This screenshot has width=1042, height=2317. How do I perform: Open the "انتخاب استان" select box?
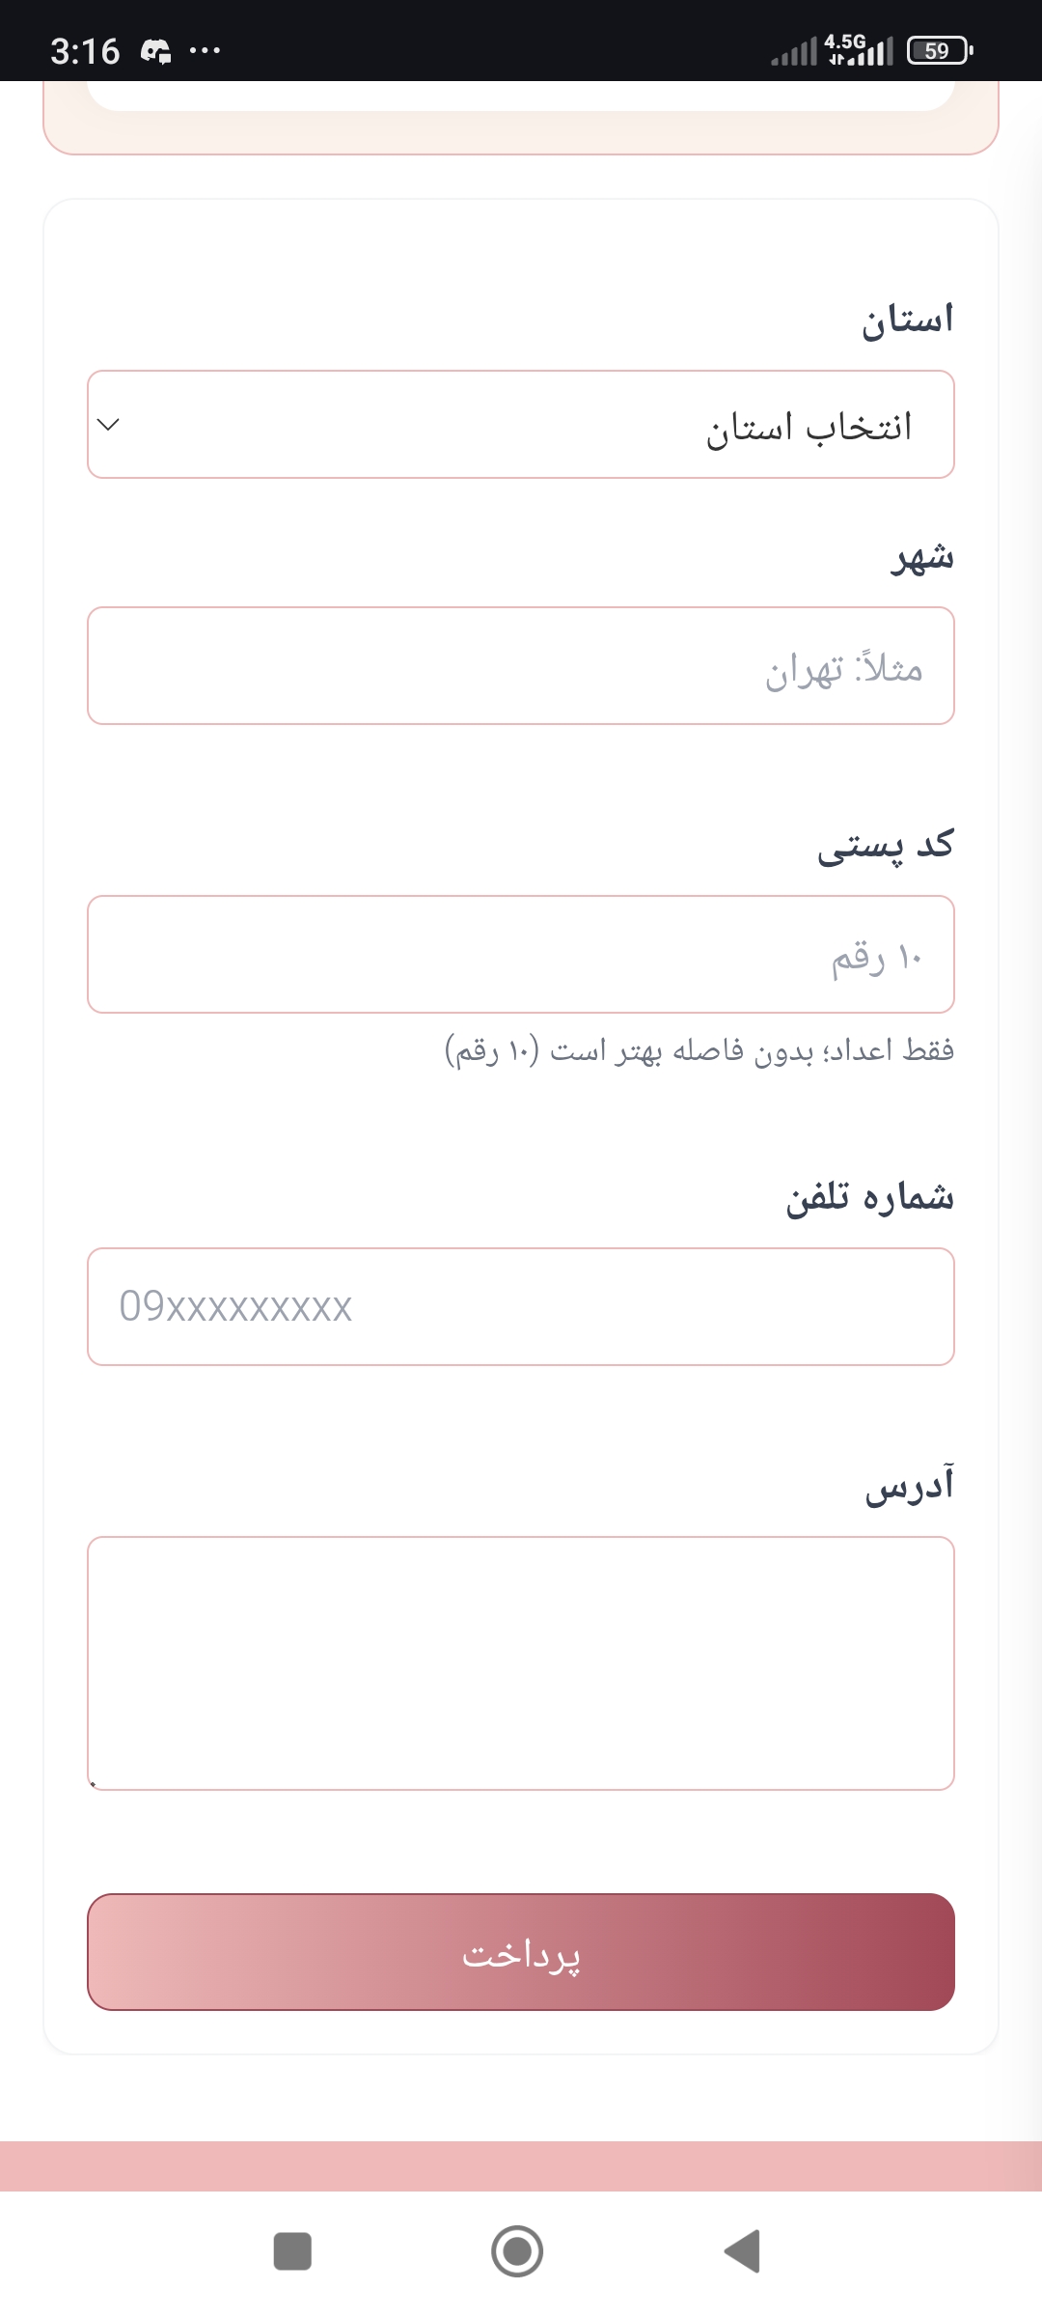[521, 425]
